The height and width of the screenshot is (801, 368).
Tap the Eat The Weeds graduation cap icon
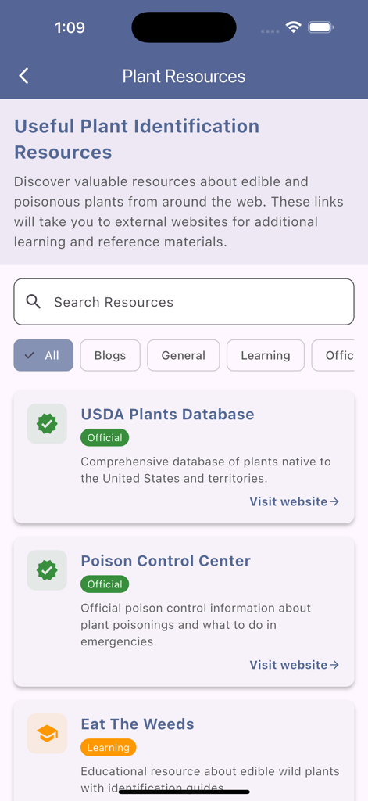click(47, 734)
